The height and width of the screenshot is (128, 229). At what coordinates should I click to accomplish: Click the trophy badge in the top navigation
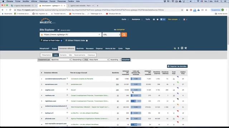162,19
